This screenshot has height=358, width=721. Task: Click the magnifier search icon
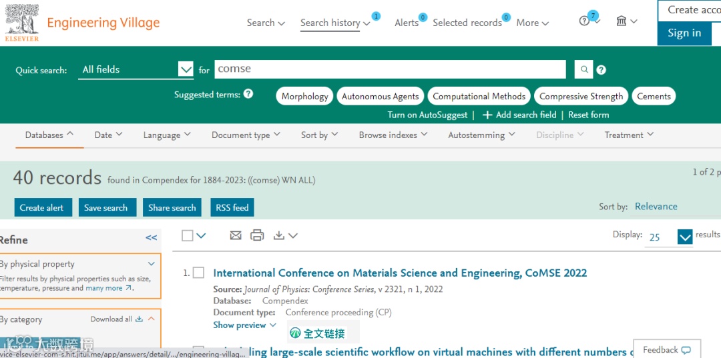click(x=584, y=69)
